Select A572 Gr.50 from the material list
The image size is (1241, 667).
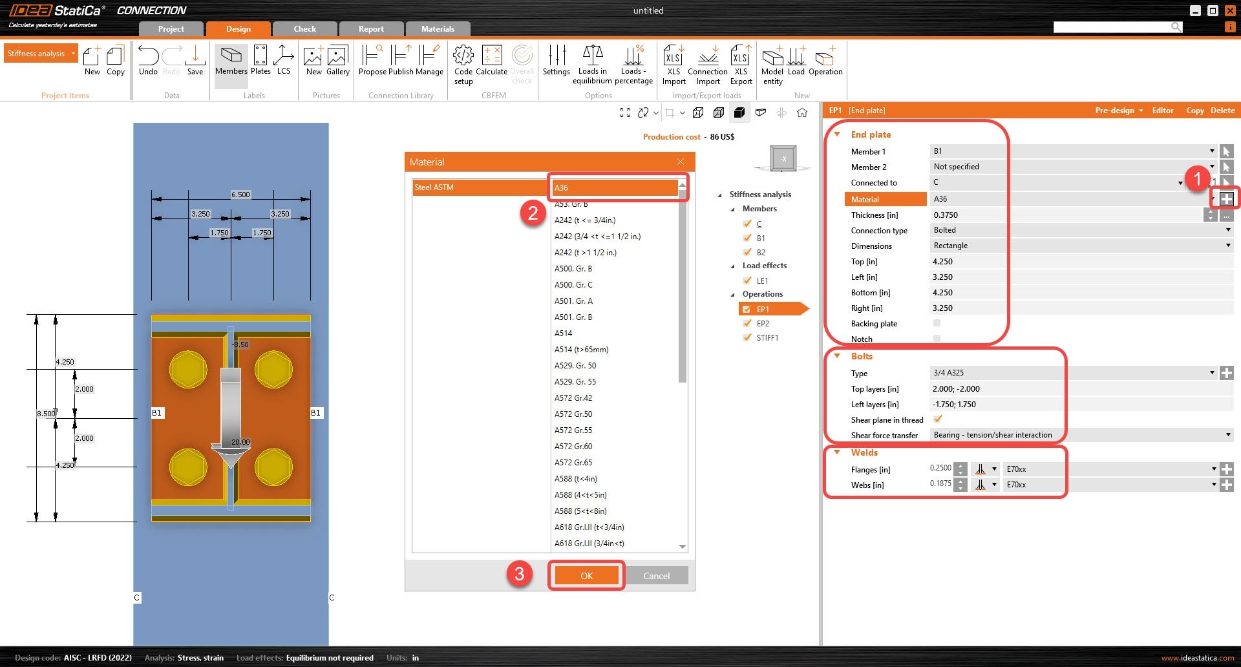click(x=573, y=414)
